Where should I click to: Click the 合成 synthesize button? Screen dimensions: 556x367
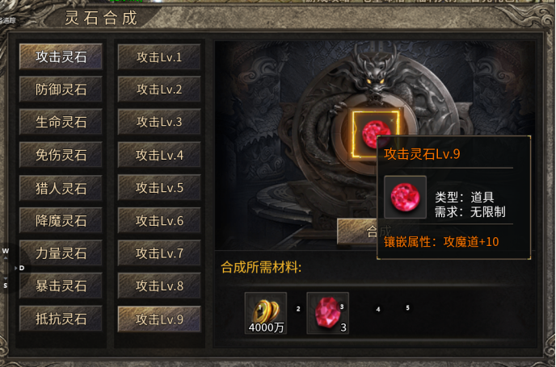pos(356,231)
